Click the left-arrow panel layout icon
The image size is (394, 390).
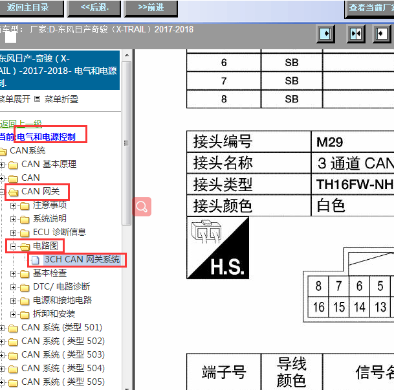pyautogui.click(x=382, y=34)
